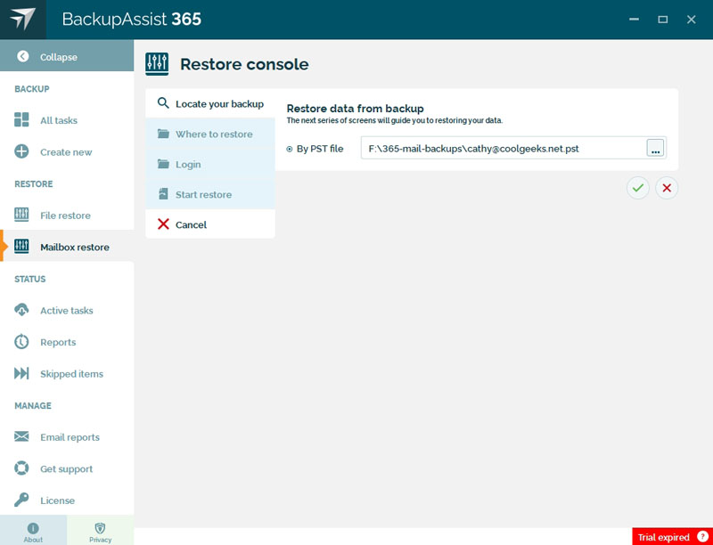
Task: Collapse the sidebar with the arrow icon
Action: coord(23,56)
